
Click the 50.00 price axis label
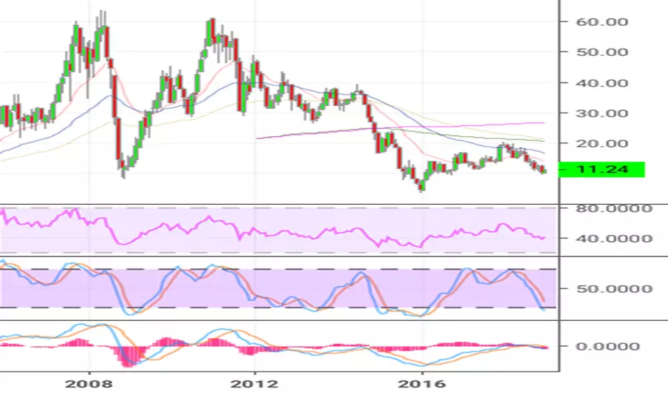pyautogui.click(x=602, y=52)
